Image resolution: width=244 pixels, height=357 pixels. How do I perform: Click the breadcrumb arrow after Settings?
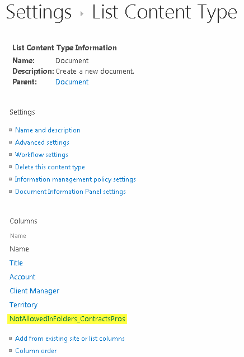82,14
